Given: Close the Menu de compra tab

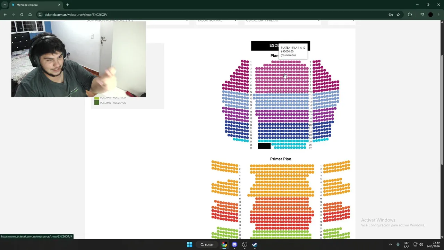Looking at the screenshot, I should 59,5.
